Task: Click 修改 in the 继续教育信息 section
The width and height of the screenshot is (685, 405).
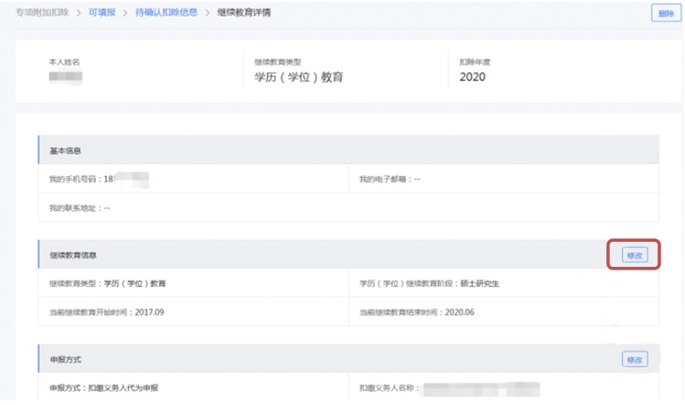Action: tap(635, 255)
